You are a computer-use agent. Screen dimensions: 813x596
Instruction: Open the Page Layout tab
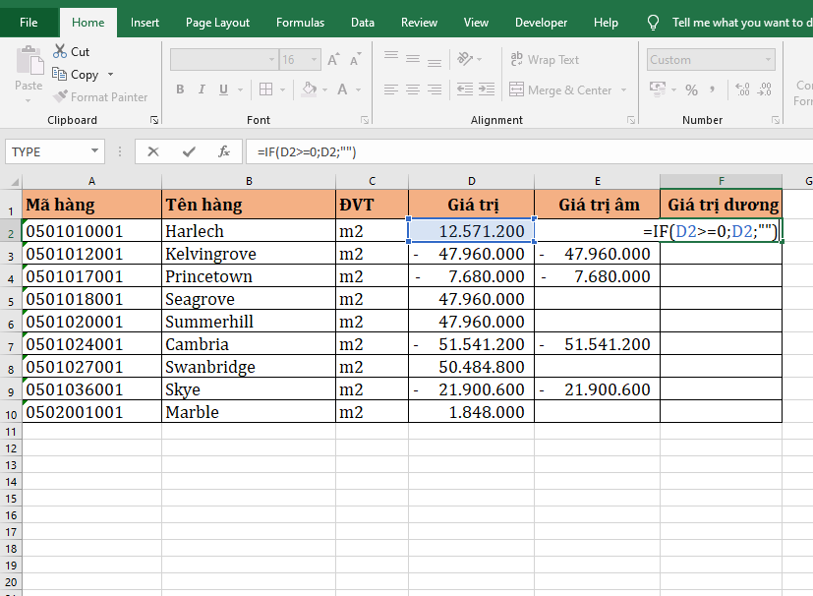coord(217,22)
